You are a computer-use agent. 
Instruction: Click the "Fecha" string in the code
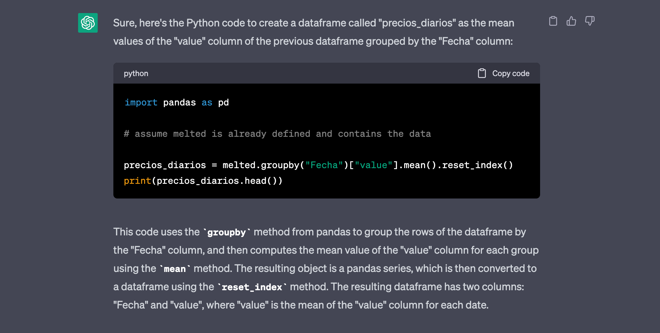click(x=324, y=165)
